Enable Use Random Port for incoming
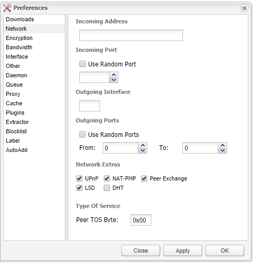253x264 pixels. click(x=82, y=64)
